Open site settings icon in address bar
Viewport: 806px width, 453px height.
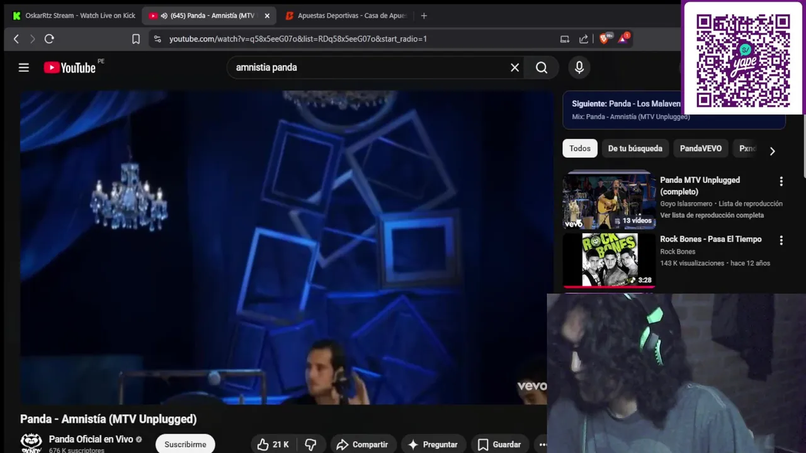(x=157, y=39)
